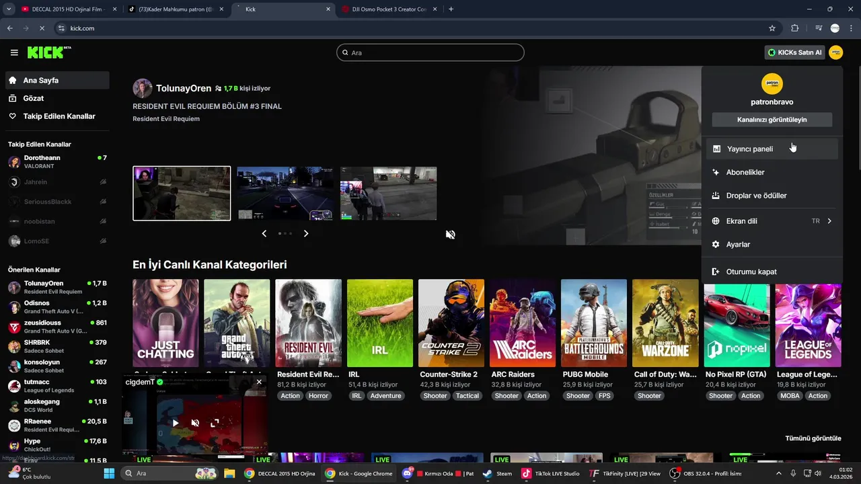Open Gözat in the sidebar
The height and width of the screenshot is (484, 861).
click(x=57, y=98)
